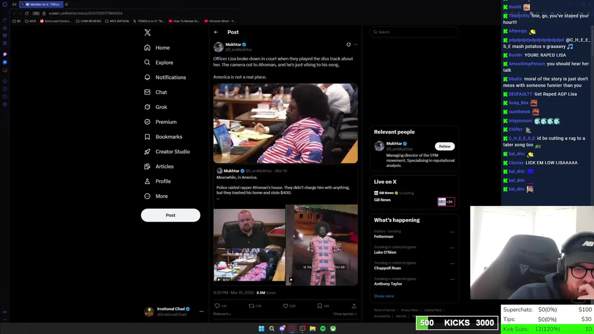
Task: Click the share upload icon on post
Action: click(354, 306)
